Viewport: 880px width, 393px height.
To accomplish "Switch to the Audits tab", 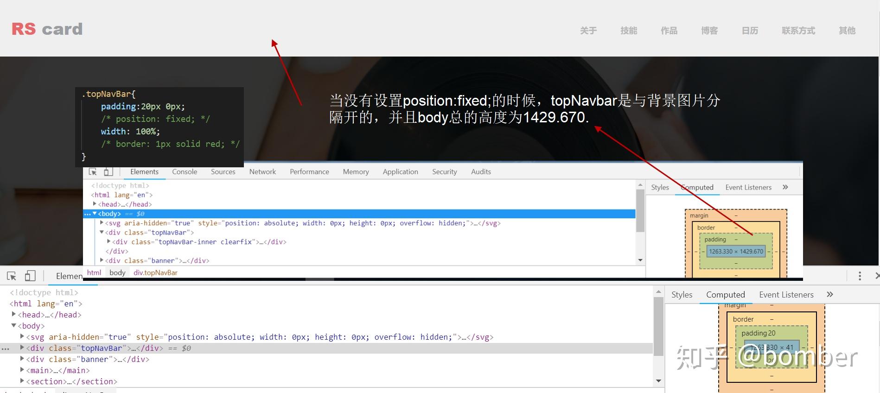I will pyautogui.click(x=481, y=171).
